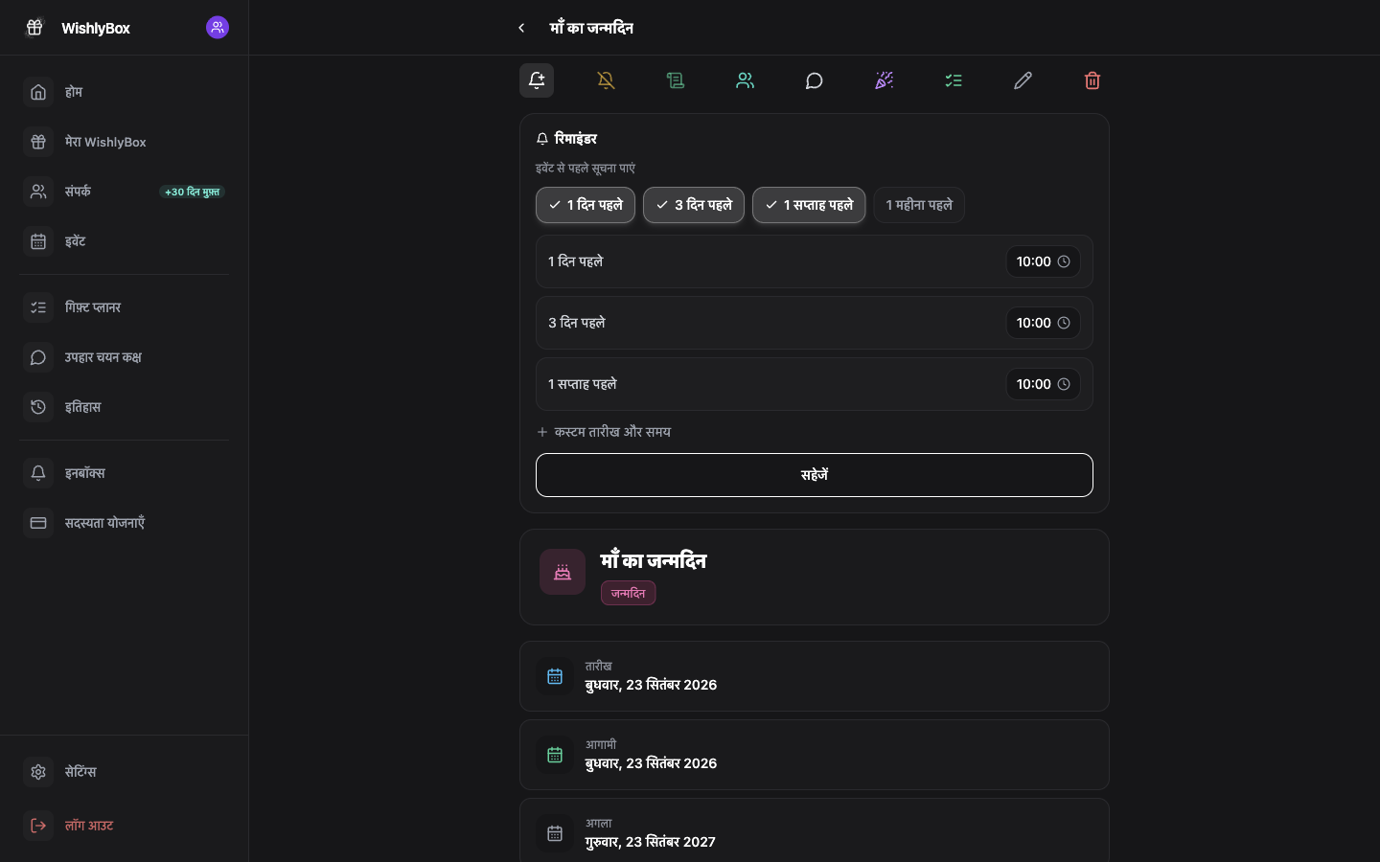Go back using the header chevron arrow
The height and width of the screenshot is (862, 1380).
click(x=521, y=28)
